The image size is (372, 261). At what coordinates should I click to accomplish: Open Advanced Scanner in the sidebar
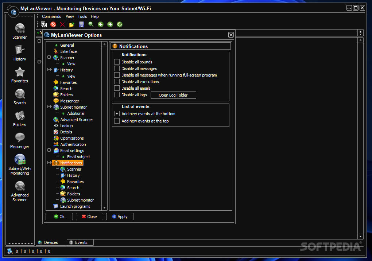click(x=20, y=191)
